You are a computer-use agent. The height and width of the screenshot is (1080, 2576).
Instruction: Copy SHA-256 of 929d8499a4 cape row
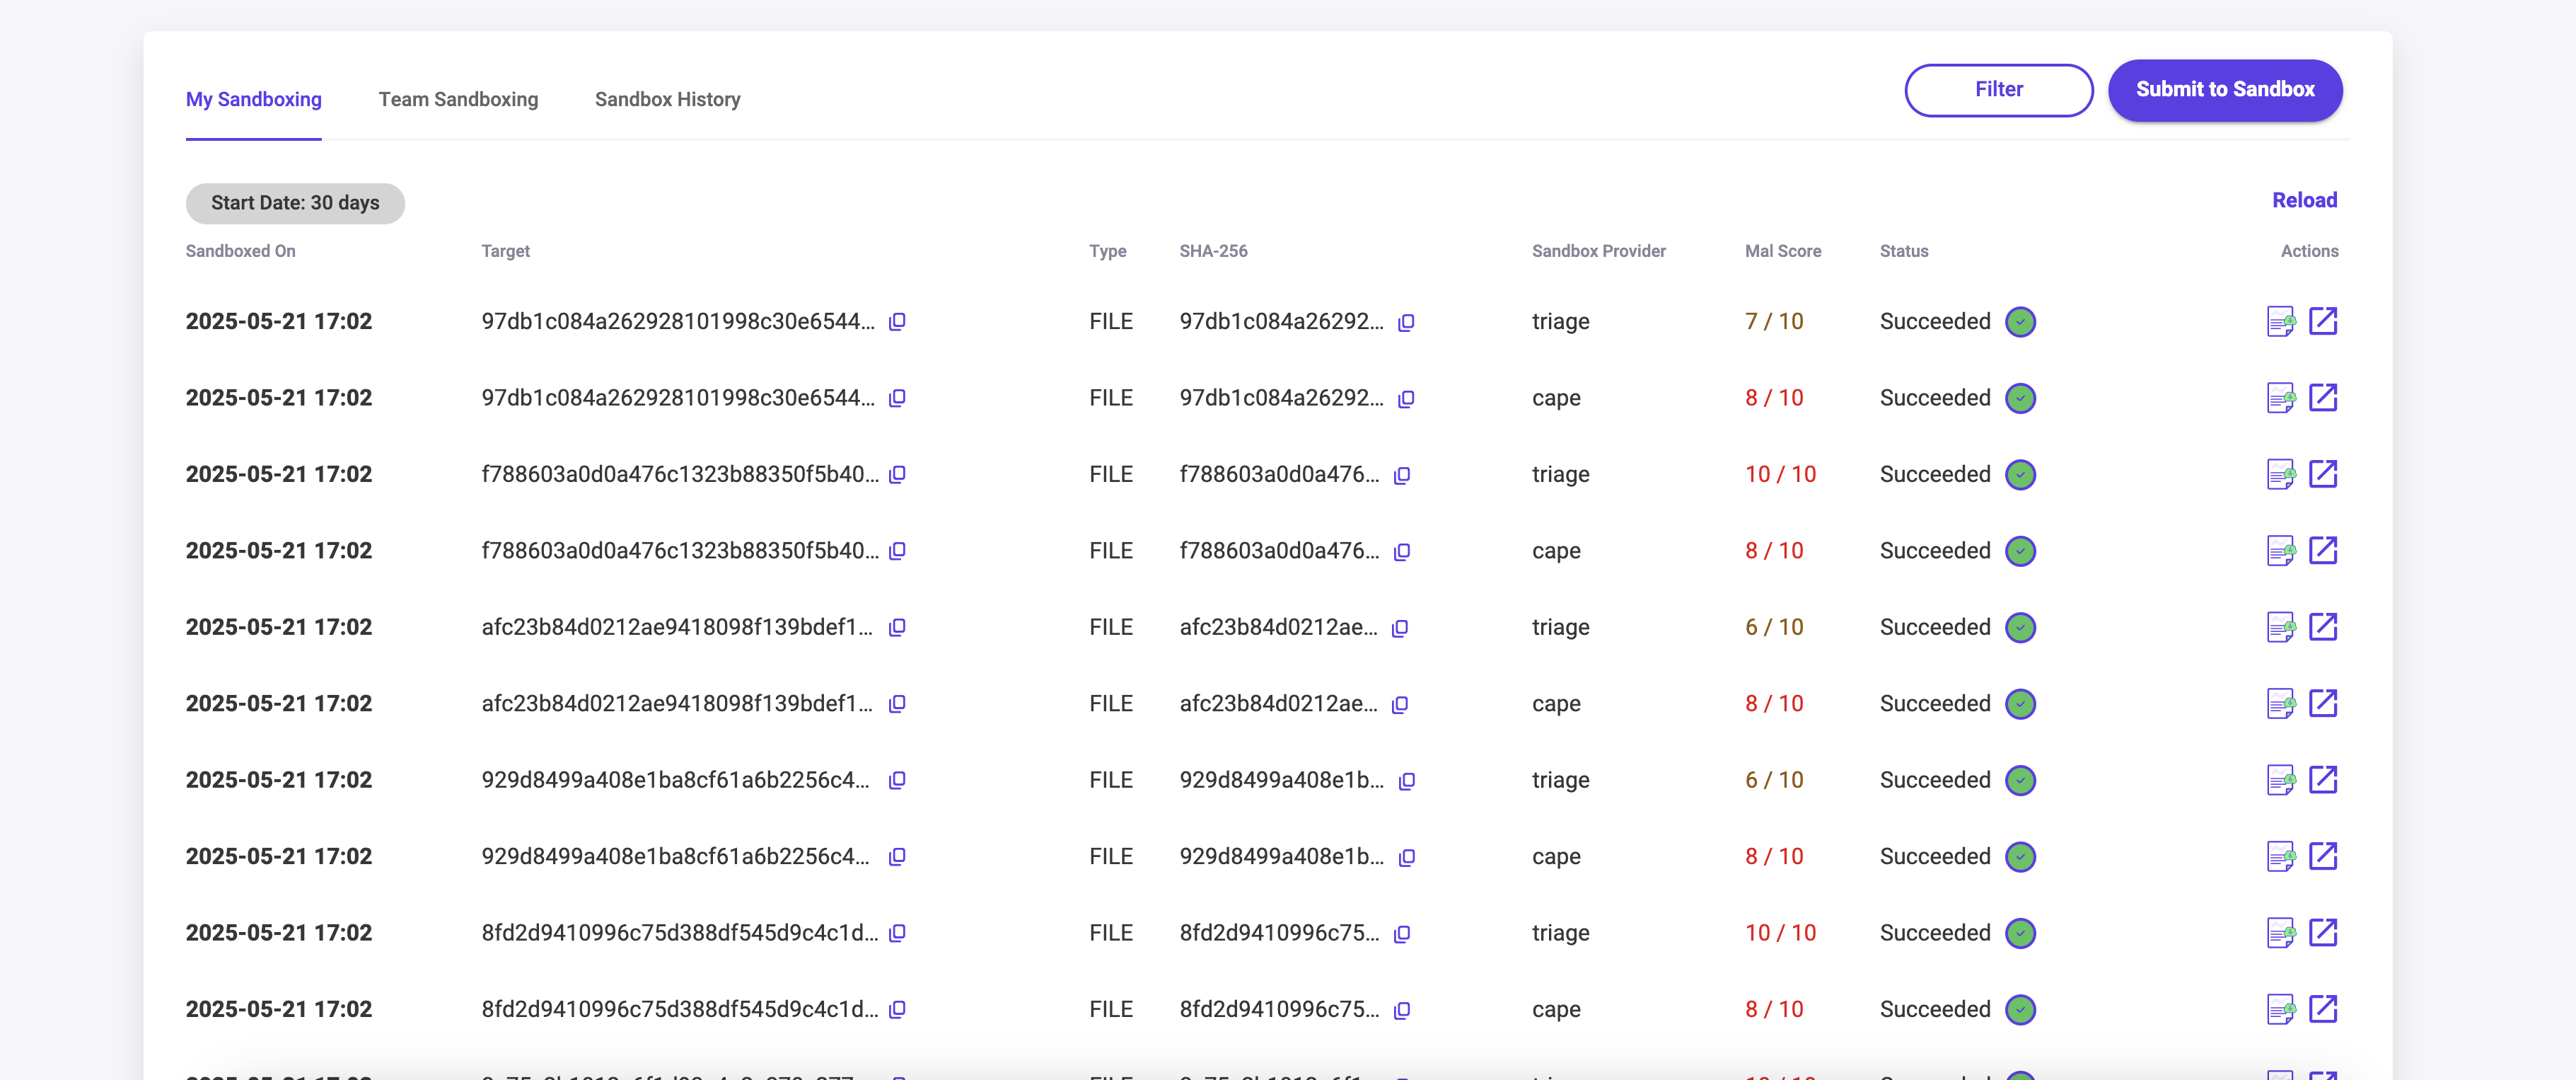1406,857
